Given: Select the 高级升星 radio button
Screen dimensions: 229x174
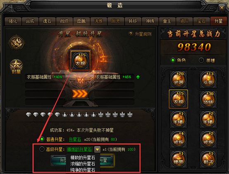Looking at the screenshot, I should (42, 149).
